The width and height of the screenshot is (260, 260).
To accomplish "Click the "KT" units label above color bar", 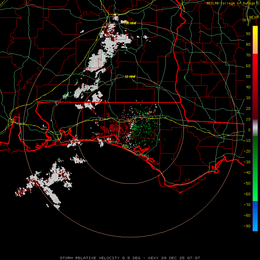I will coord(247,20).
